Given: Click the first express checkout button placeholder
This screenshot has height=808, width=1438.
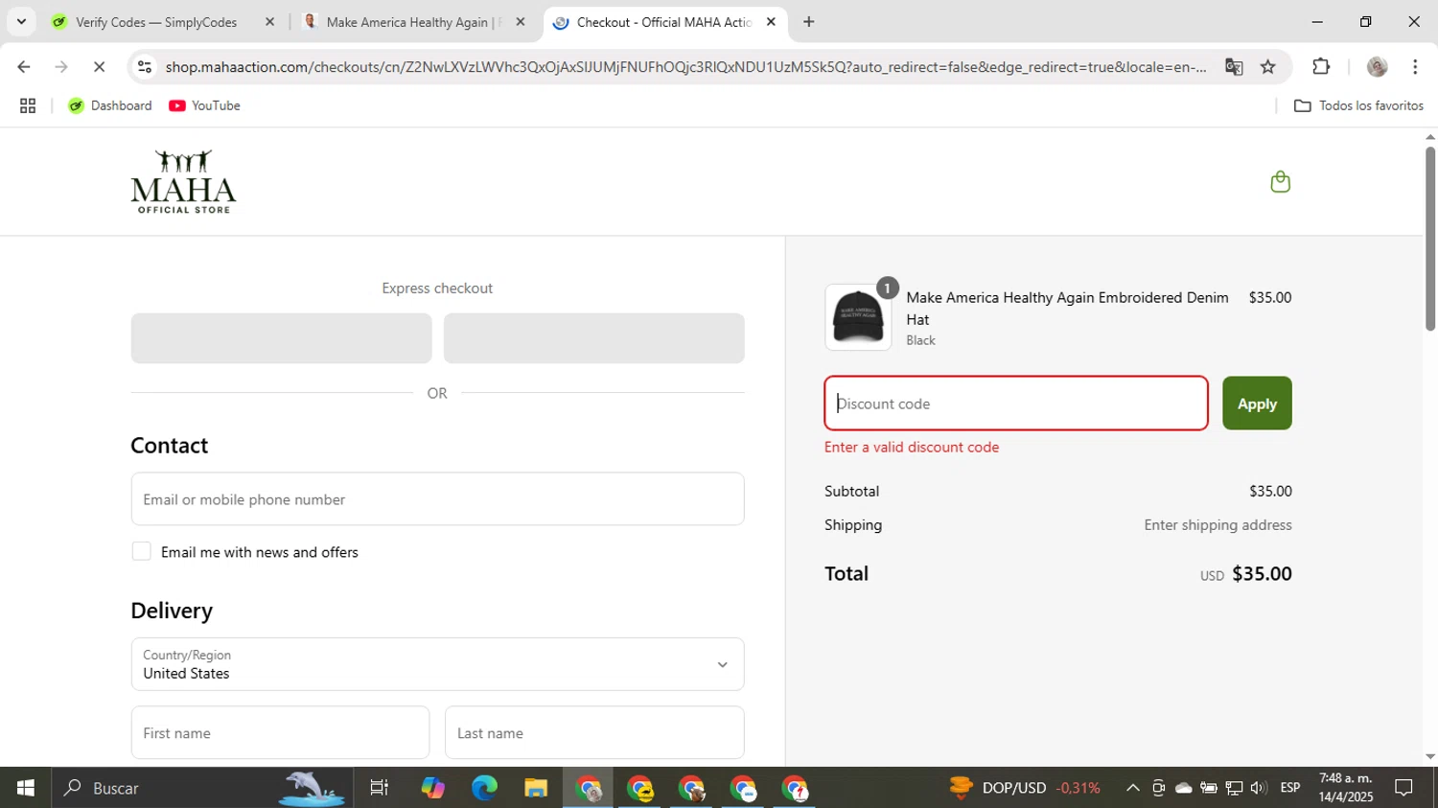Looking at the screenshot, I should 281,337.
